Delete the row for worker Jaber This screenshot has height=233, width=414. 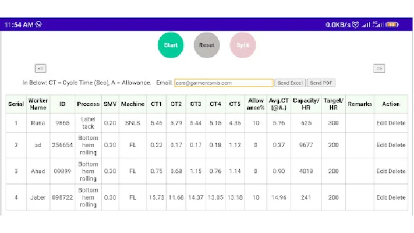click(397, 197)
